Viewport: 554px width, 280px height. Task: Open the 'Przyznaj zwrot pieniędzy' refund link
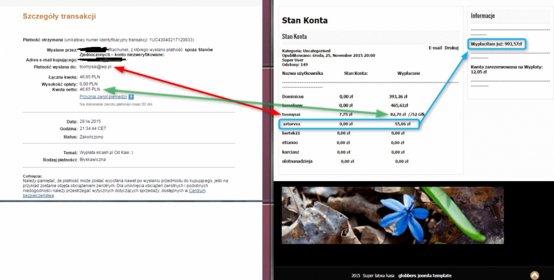coord(103,96)
